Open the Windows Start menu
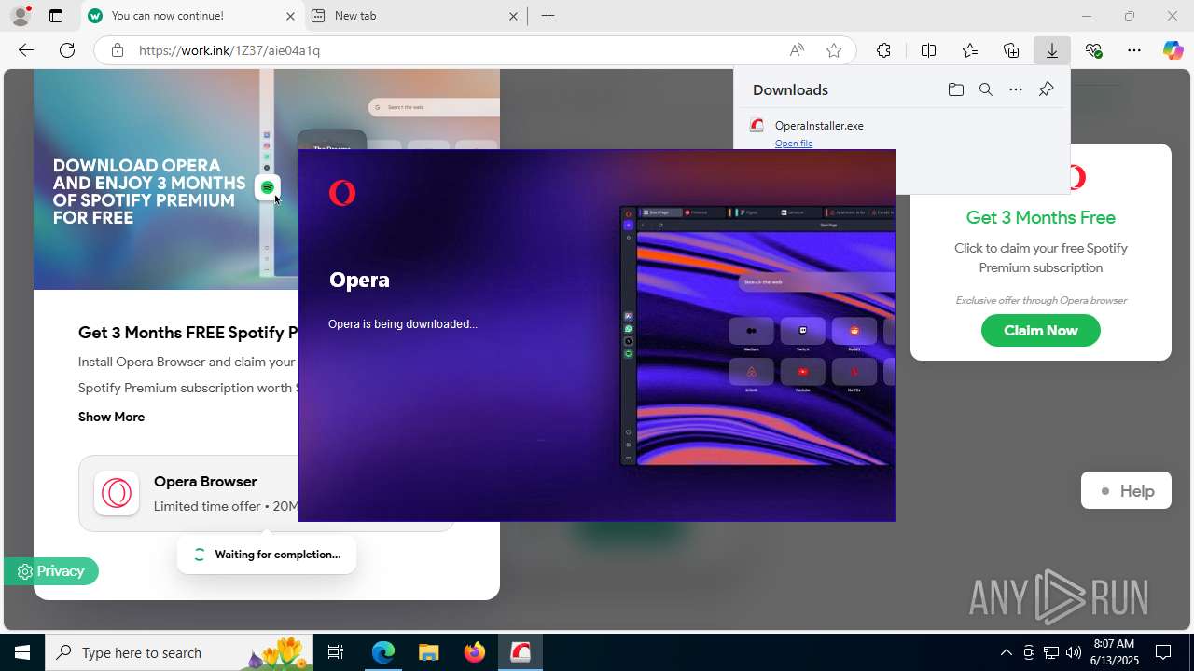This screenshot has width=1194, height=671. click(22, 652)
